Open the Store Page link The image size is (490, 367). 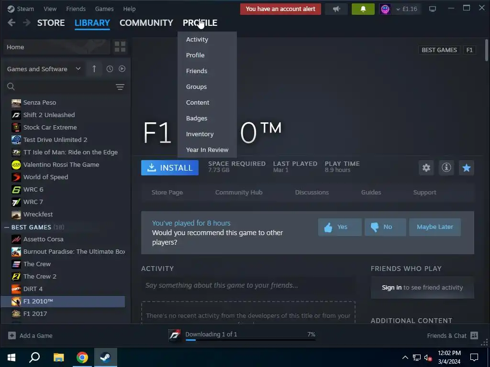167,192
